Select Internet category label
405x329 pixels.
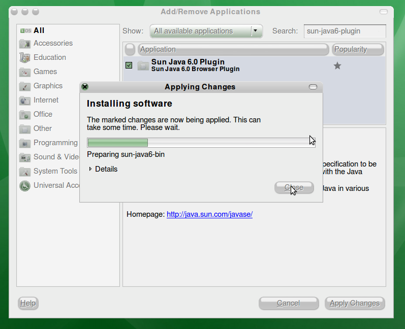click(x=46, y=100)
